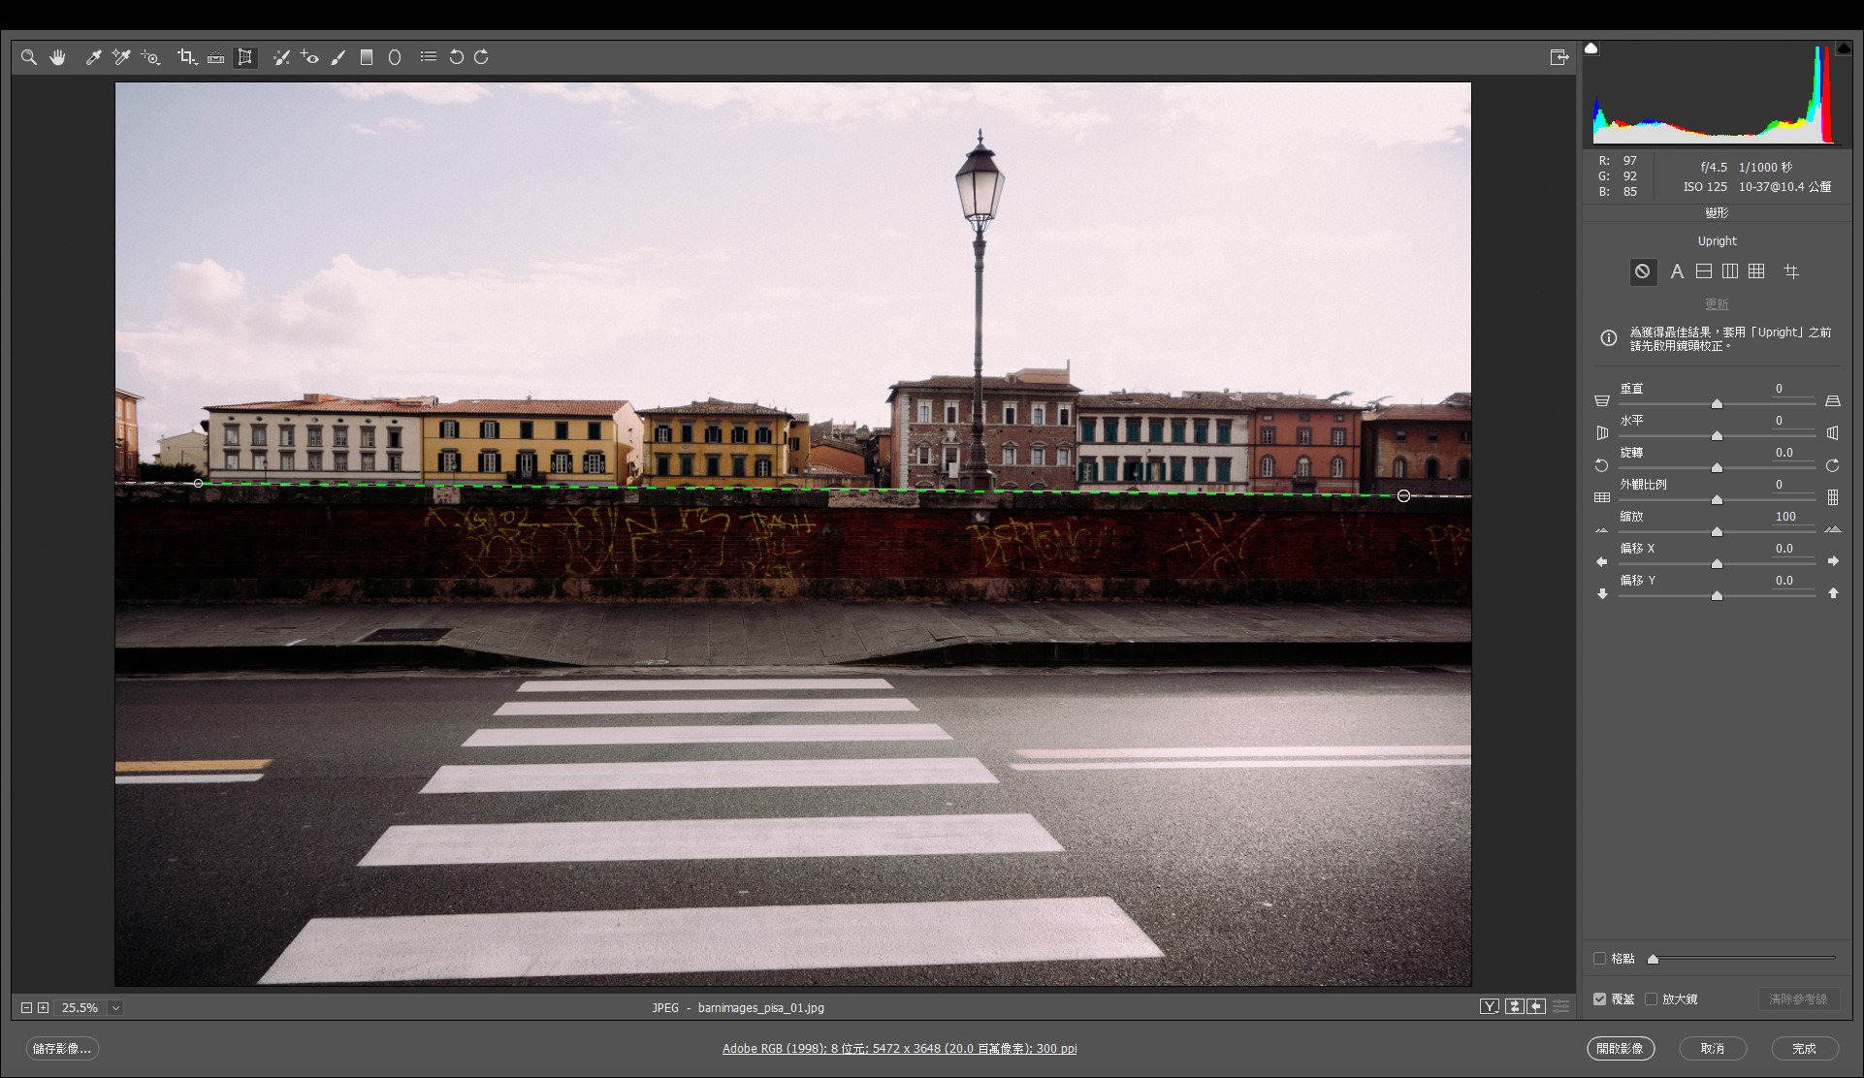This screenshot has width=1864, height=1078.
Task: Select the Crop tool
Action: click(x=186, y=58)
